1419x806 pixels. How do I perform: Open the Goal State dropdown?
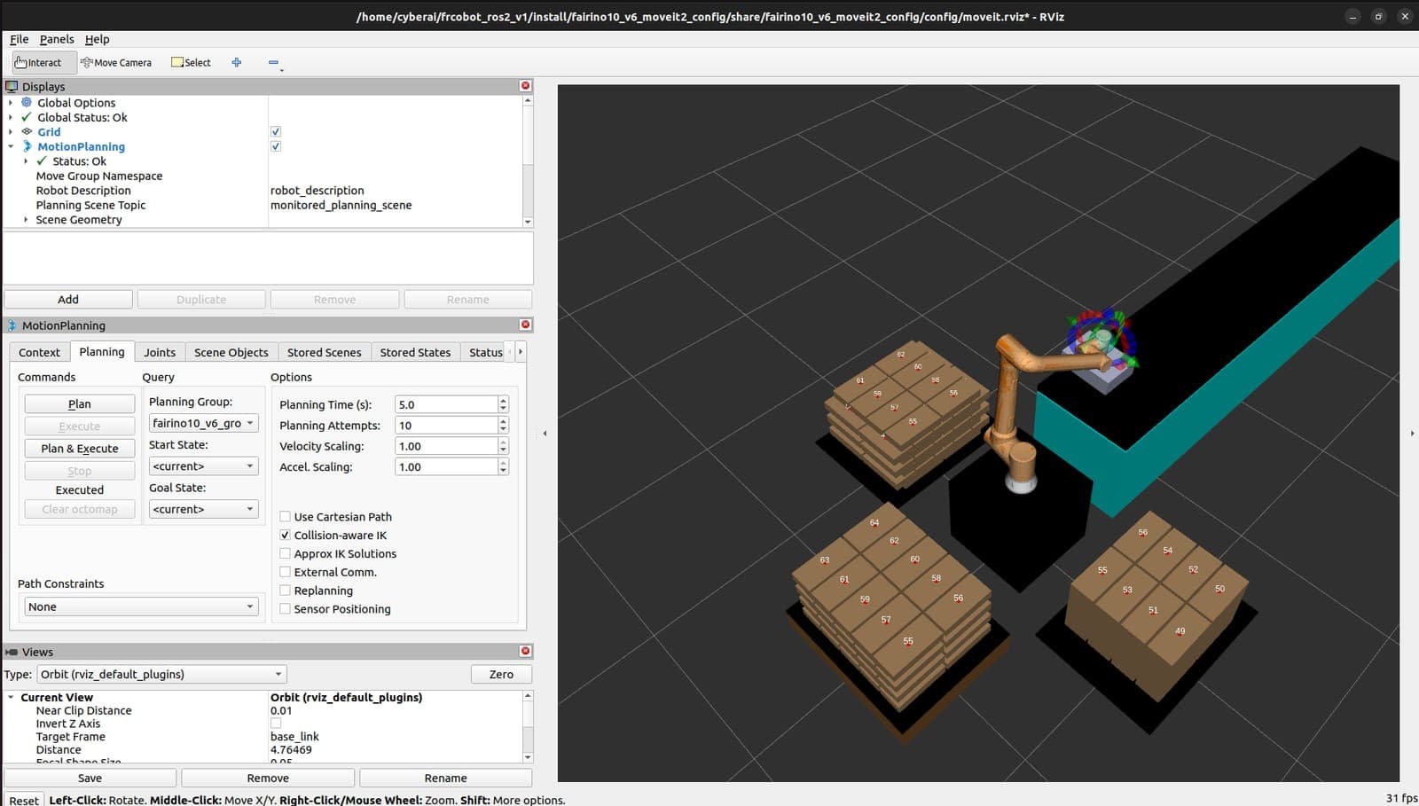pyautogui.click(x=203, y=509)
